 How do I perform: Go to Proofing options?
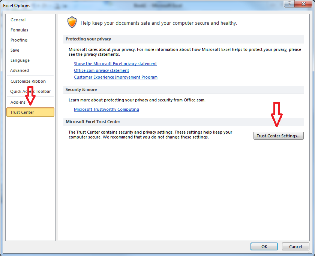click(x=19, y=40)
